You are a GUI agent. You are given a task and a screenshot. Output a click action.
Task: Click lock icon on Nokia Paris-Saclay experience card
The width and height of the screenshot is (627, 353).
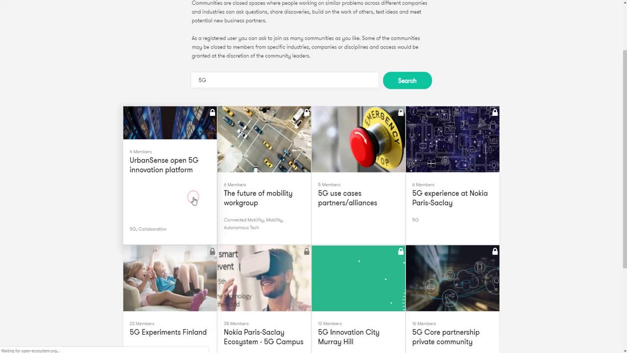pyautogui.click(x=495, y=113)
